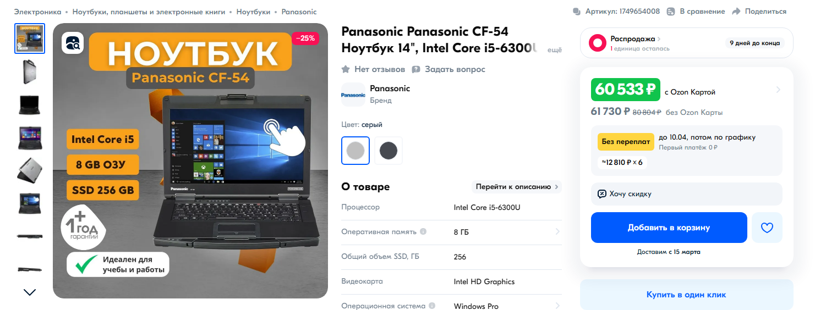
Task: Expand full product title via "ещё"
Action: coord(554,50)
